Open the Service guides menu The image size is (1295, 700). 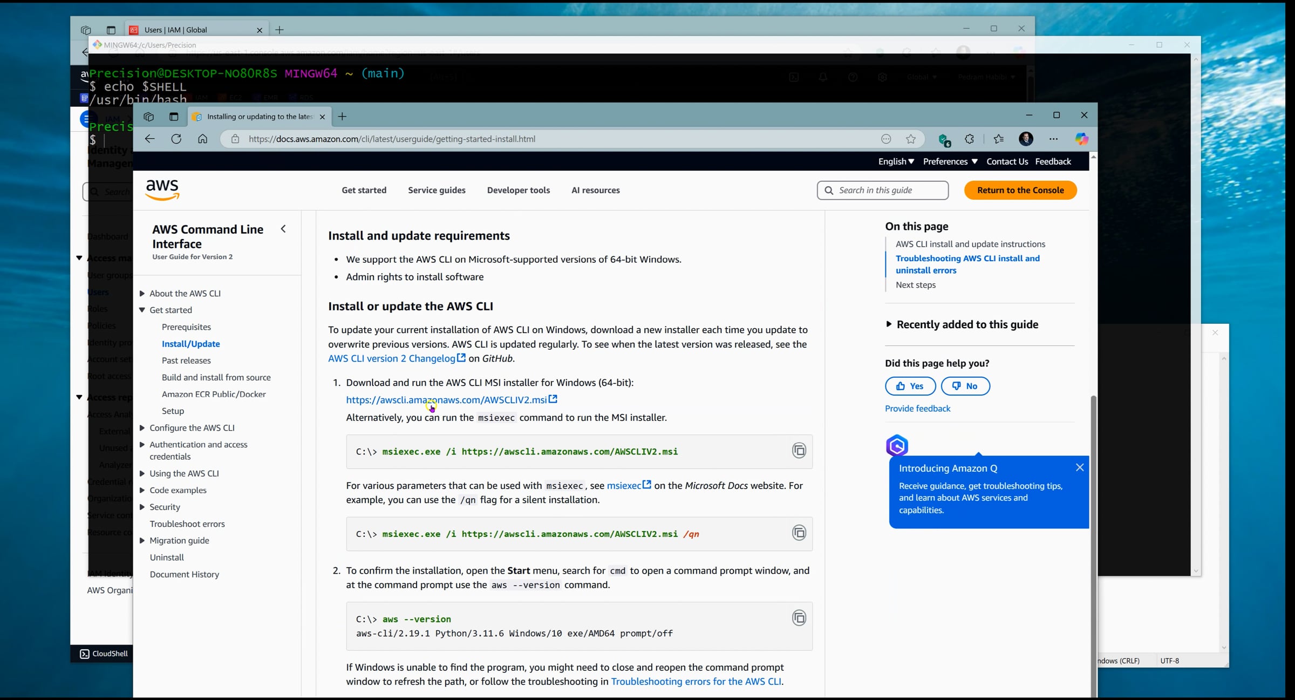click(437, 190)
